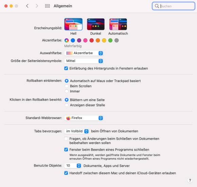Image resolution: width=197 pixels, height=187 pixels.
Task: Select the Hell appearance thumbnail
Action: coord(73,24)
